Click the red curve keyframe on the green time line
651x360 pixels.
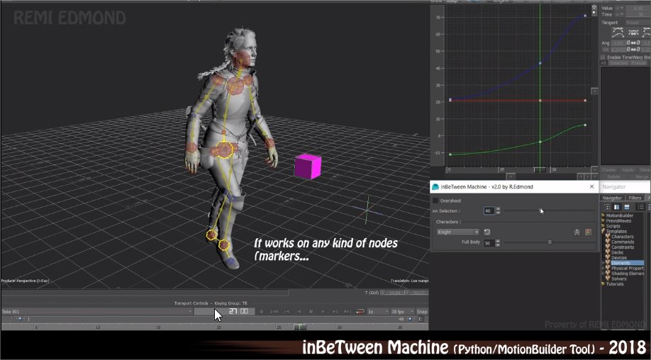pos(540,101)
